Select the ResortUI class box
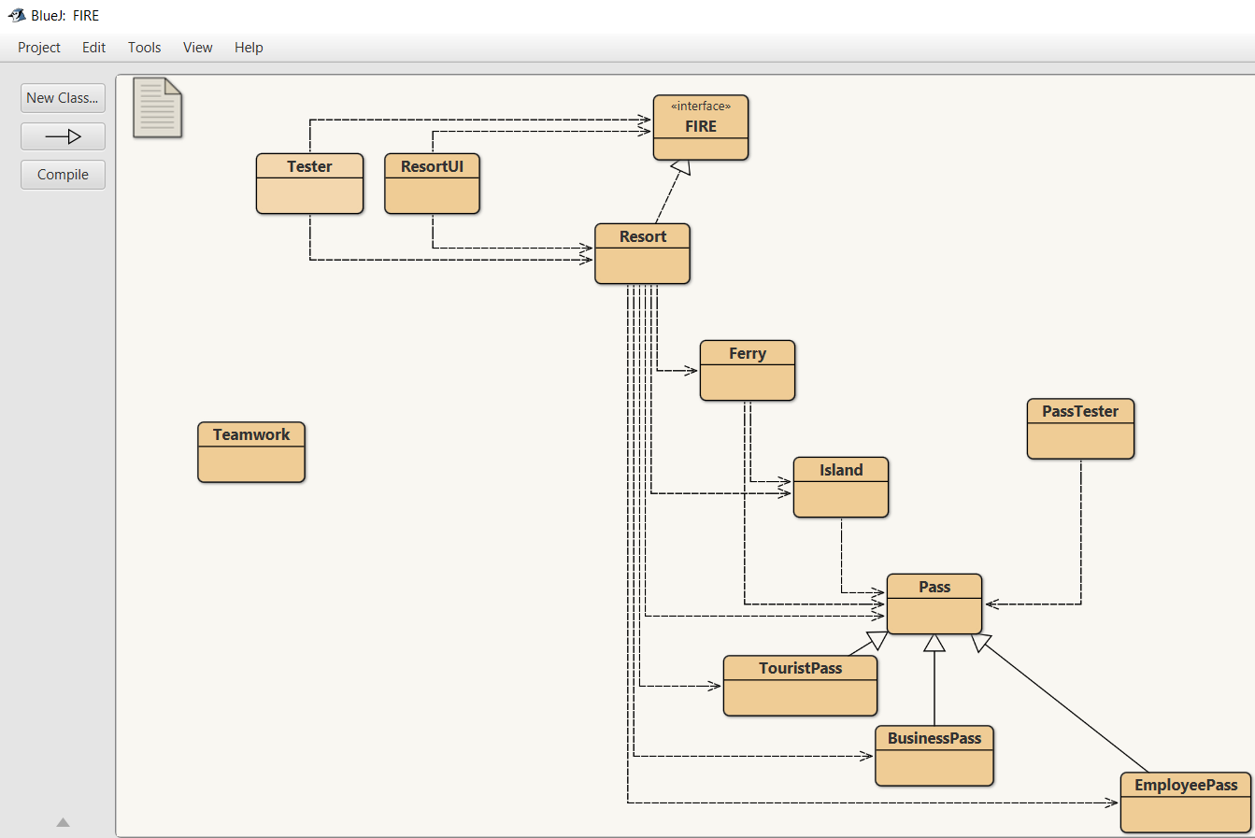1255x838 pixels. tap(432, 183)
